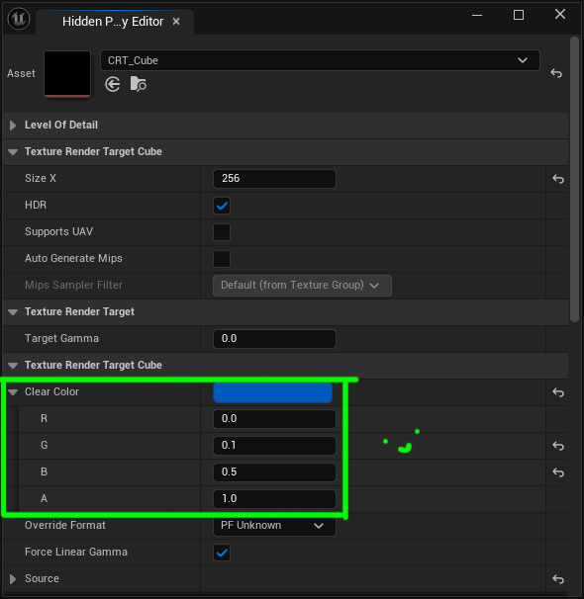Uncheck Force Linear Gamma
Viewport: 584px width, 599px height.
(222, 553)
